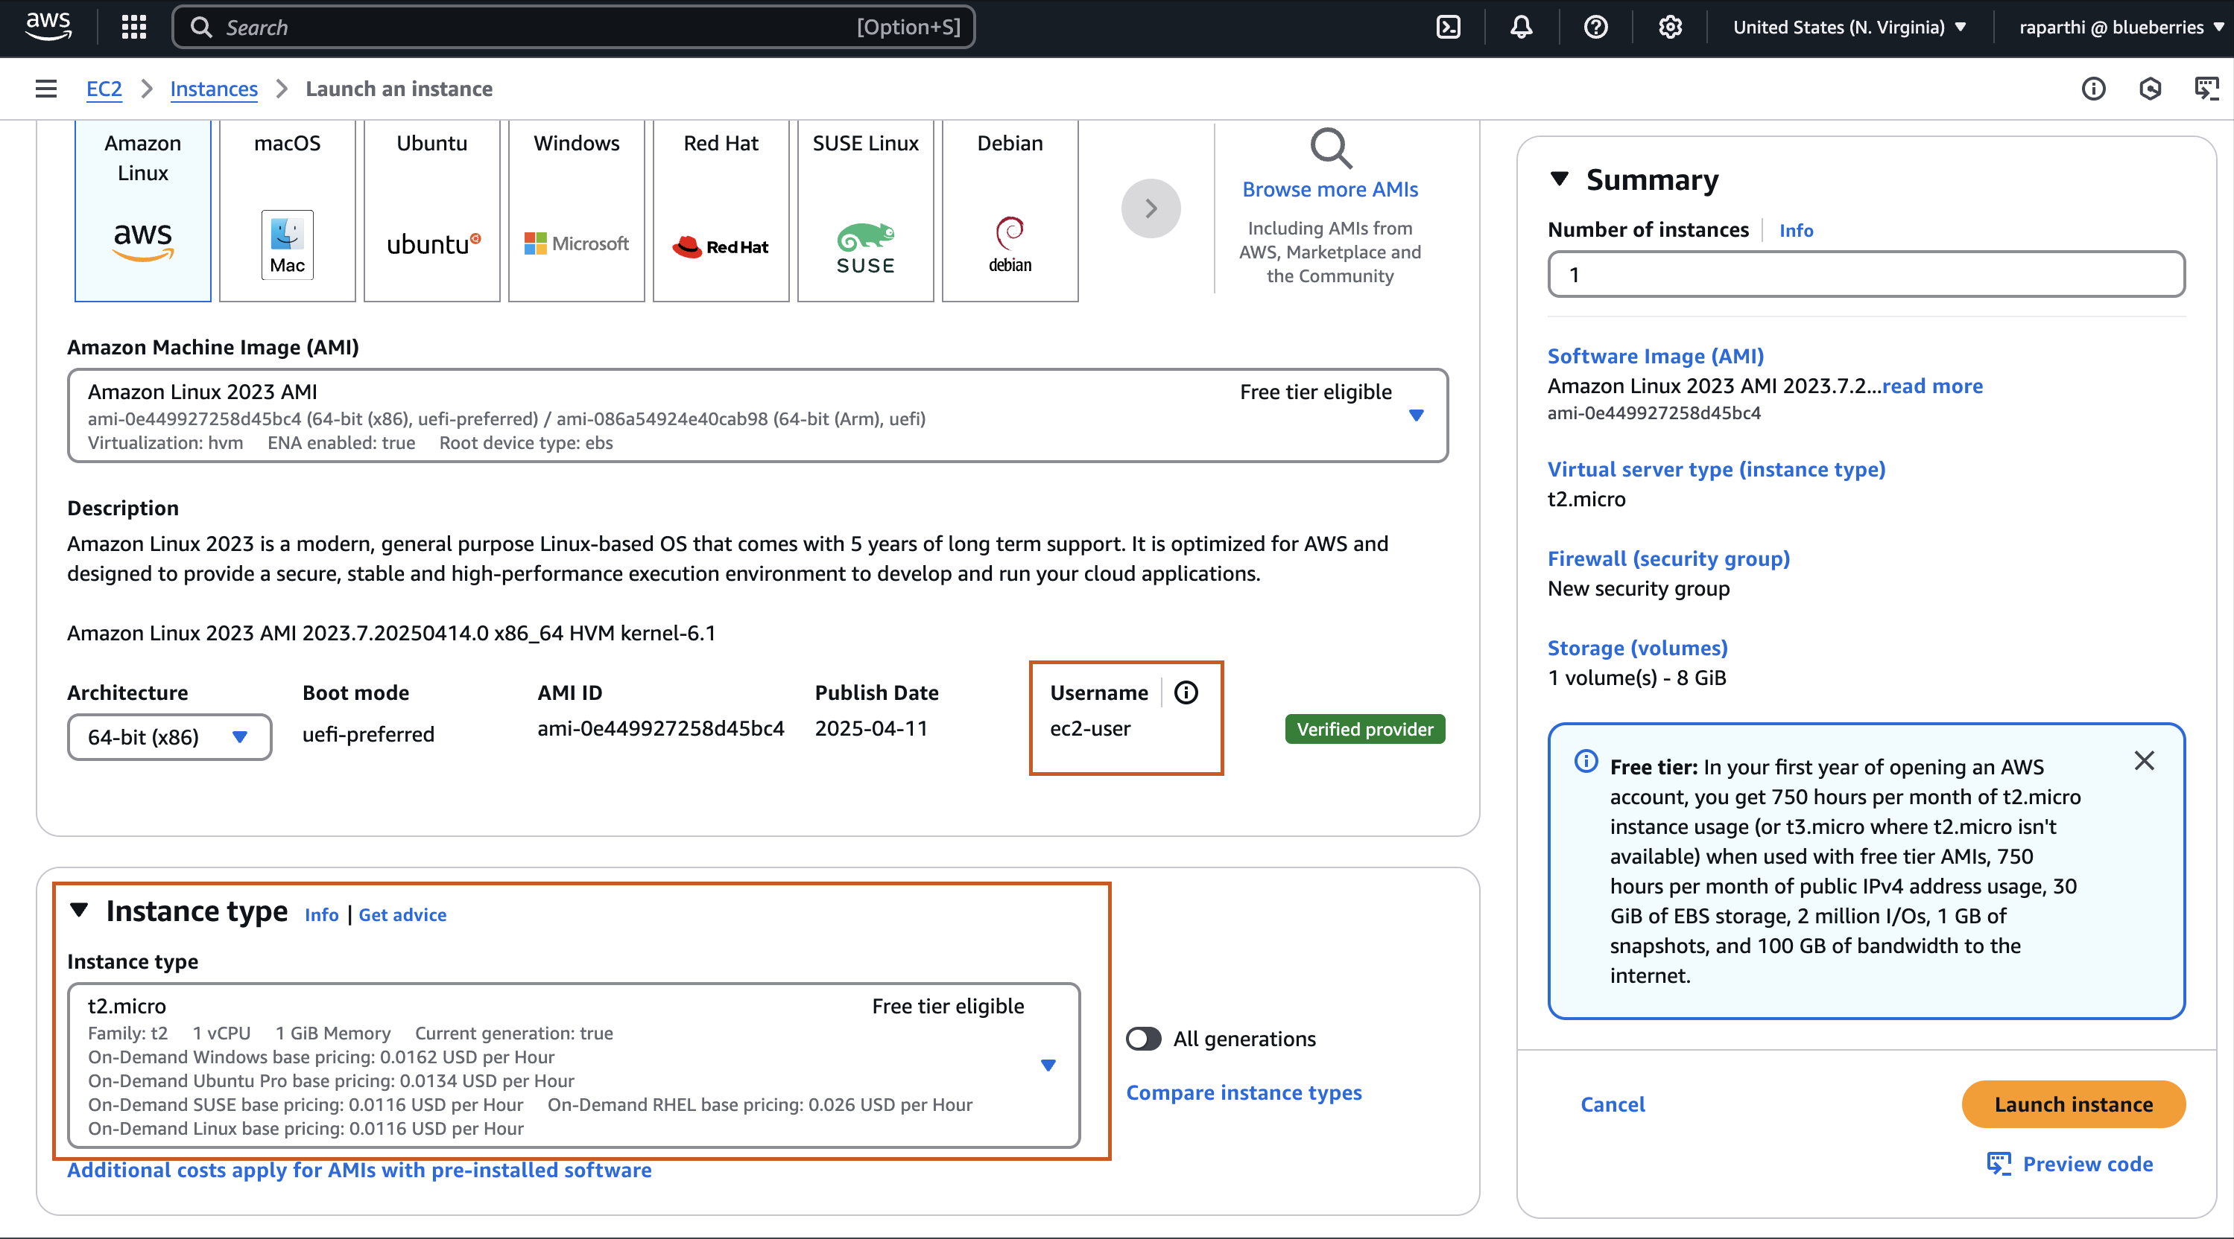Toggle the hamburger navigation menu
This screenshot has width=2234, height=1239.
click(46, 89)
